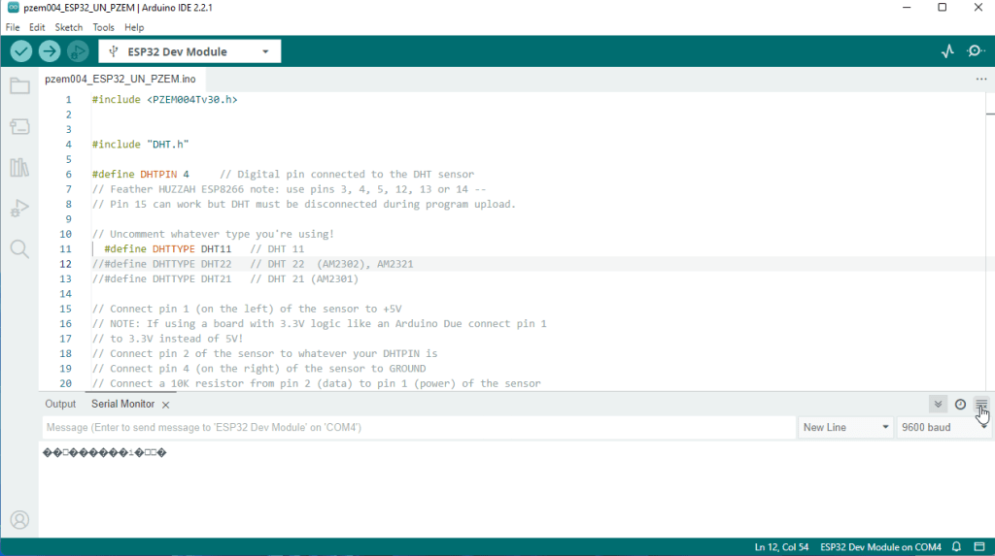The width and height of the screenshot is (995, 556).
Task: Clear the serial monitor output
Action: click(981, 405)
